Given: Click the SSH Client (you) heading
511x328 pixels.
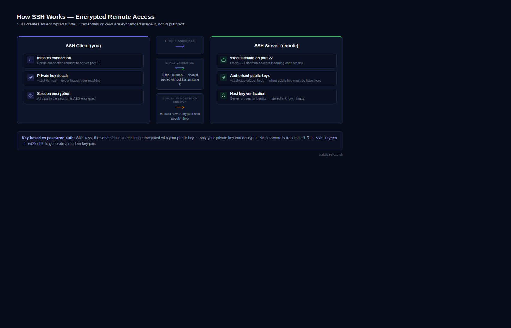Looking at the screenshot, I should click(x=83, y=46).
